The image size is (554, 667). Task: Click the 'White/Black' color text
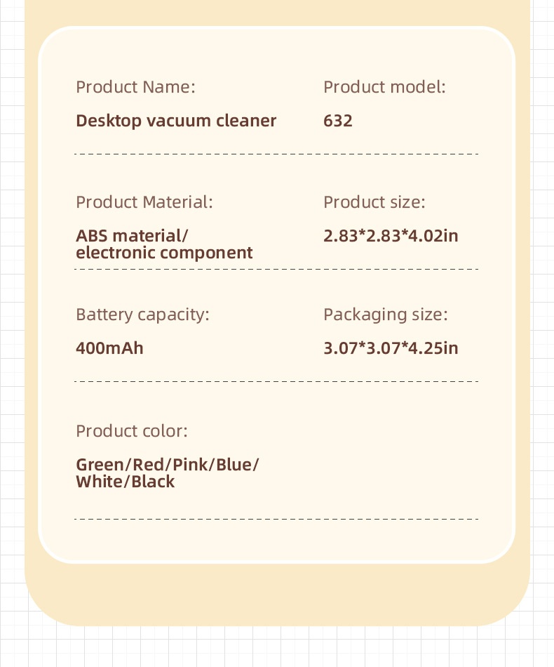pos(125,482)
